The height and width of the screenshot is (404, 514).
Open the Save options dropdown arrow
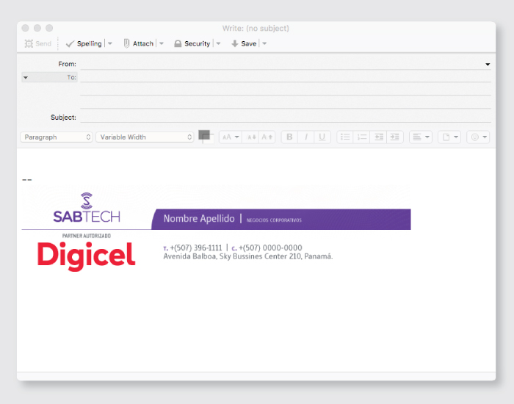click(x=264, y=44)
